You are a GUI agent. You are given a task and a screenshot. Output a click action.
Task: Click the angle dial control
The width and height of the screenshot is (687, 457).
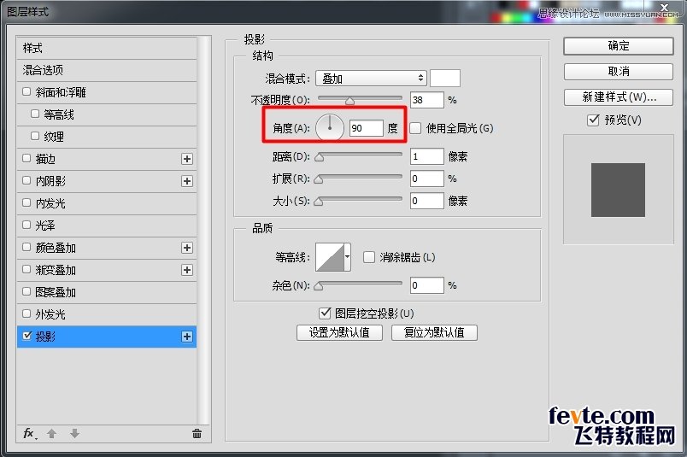[330, 128]
